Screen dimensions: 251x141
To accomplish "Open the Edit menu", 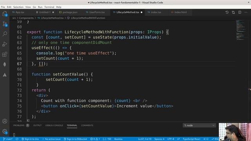I will tap(9, 7).
